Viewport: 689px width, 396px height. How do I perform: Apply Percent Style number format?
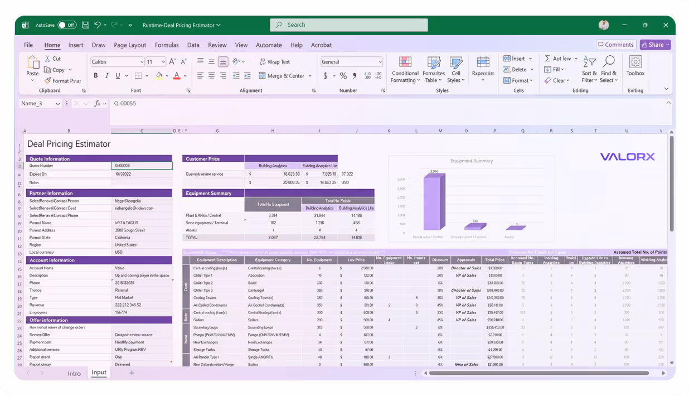pyautogui.click(x=343, y=75)
